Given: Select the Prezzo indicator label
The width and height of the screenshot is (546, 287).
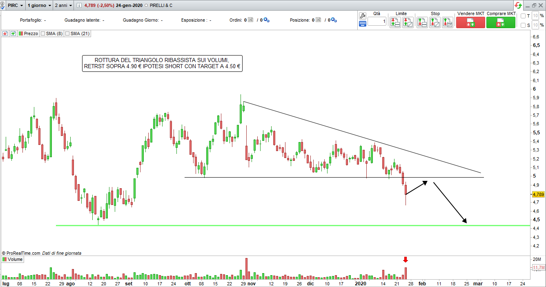Looking at the screenshot, I should pyautogui.click(x=31, y=33).
